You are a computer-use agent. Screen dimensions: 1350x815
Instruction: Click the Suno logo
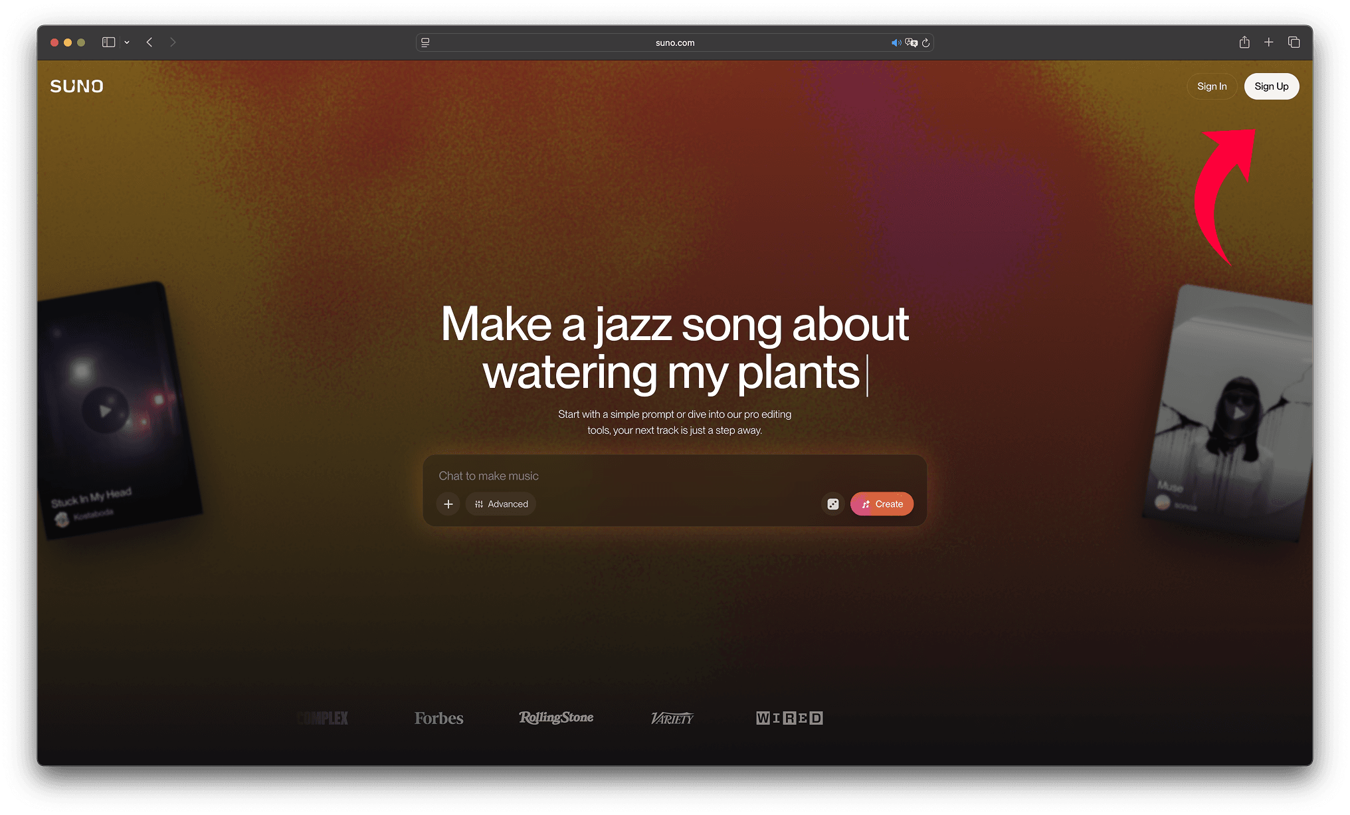pyautogui.click(x=76, y=86)
